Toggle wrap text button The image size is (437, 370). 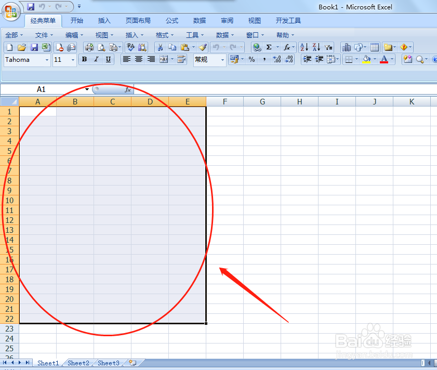(x=182, y=59)
